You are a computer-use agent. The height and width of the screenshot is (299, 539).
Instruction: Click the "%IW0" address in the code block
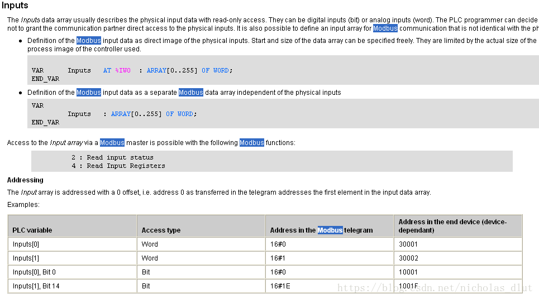coord(122,70)
